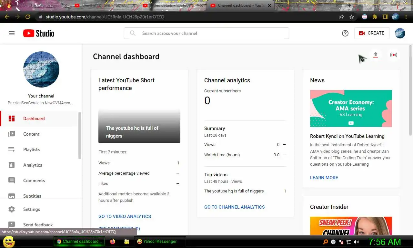The image size is (413, 248).
Task: Click GO TO VIDEO ANALYTICS link
Action: 125,216
